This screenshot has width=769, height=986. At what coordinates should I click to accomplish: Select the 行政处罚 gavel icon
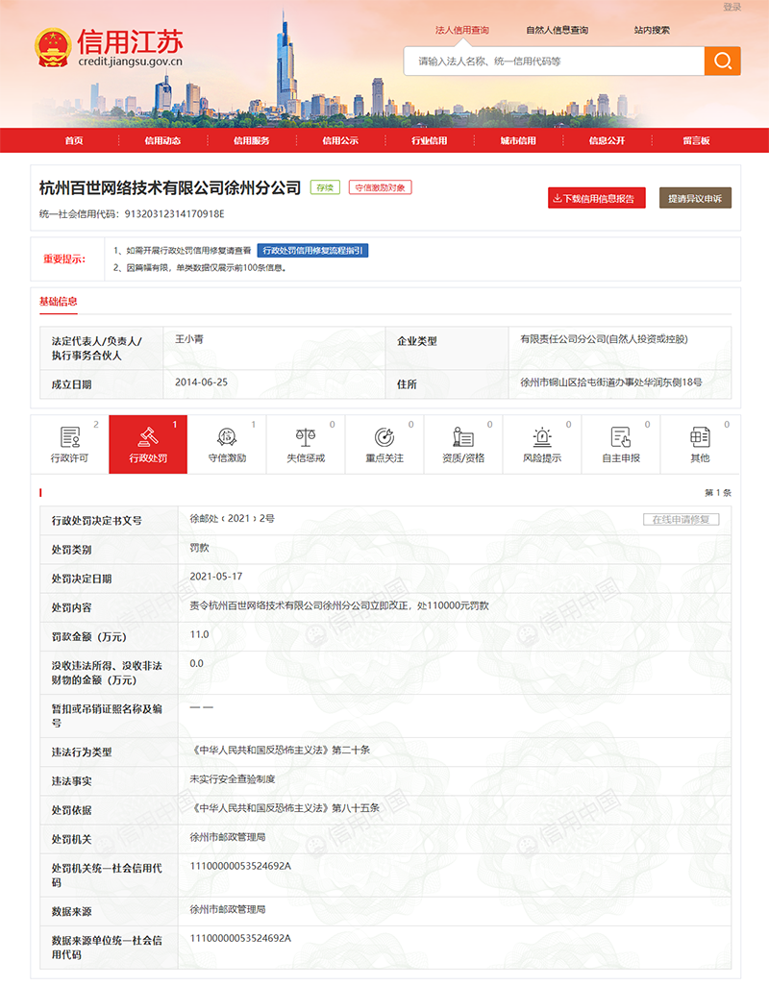(148, 436)
